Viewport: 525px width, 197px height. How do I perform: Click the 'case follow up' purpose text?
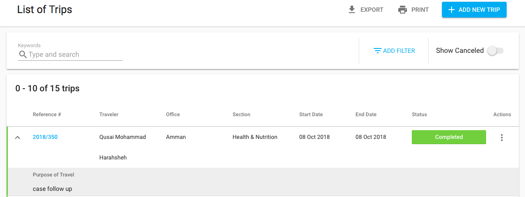tap(52, 189)
